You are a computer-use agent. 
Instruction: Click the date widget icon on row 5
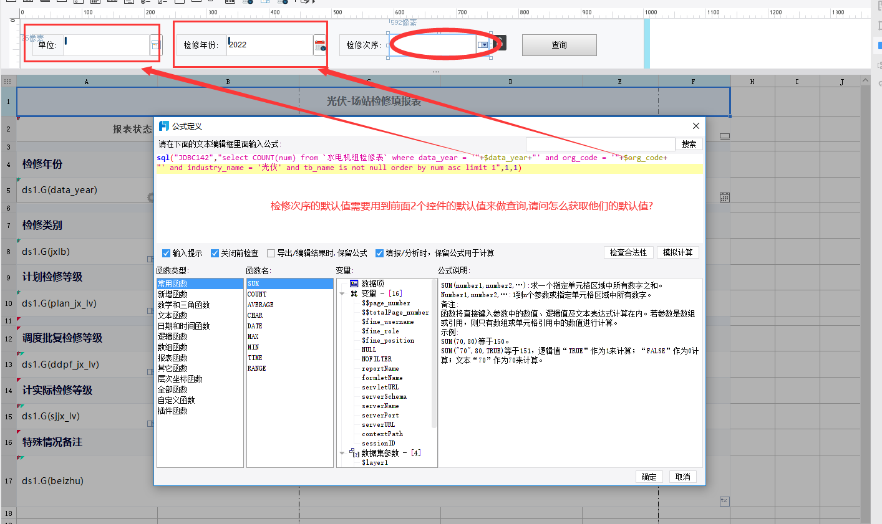pos(724,197)
